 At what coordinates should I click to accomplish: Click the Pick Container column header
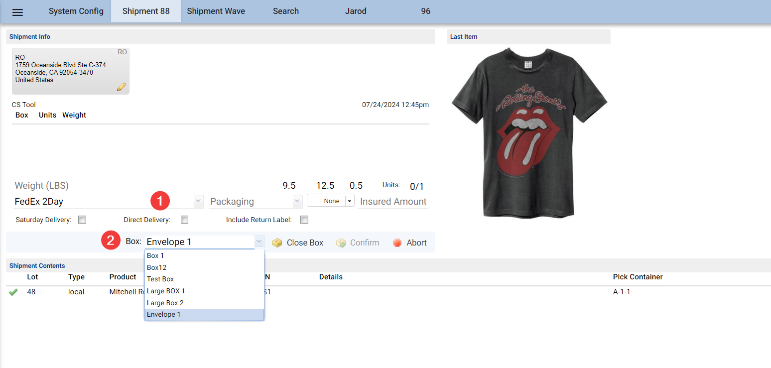638,277
